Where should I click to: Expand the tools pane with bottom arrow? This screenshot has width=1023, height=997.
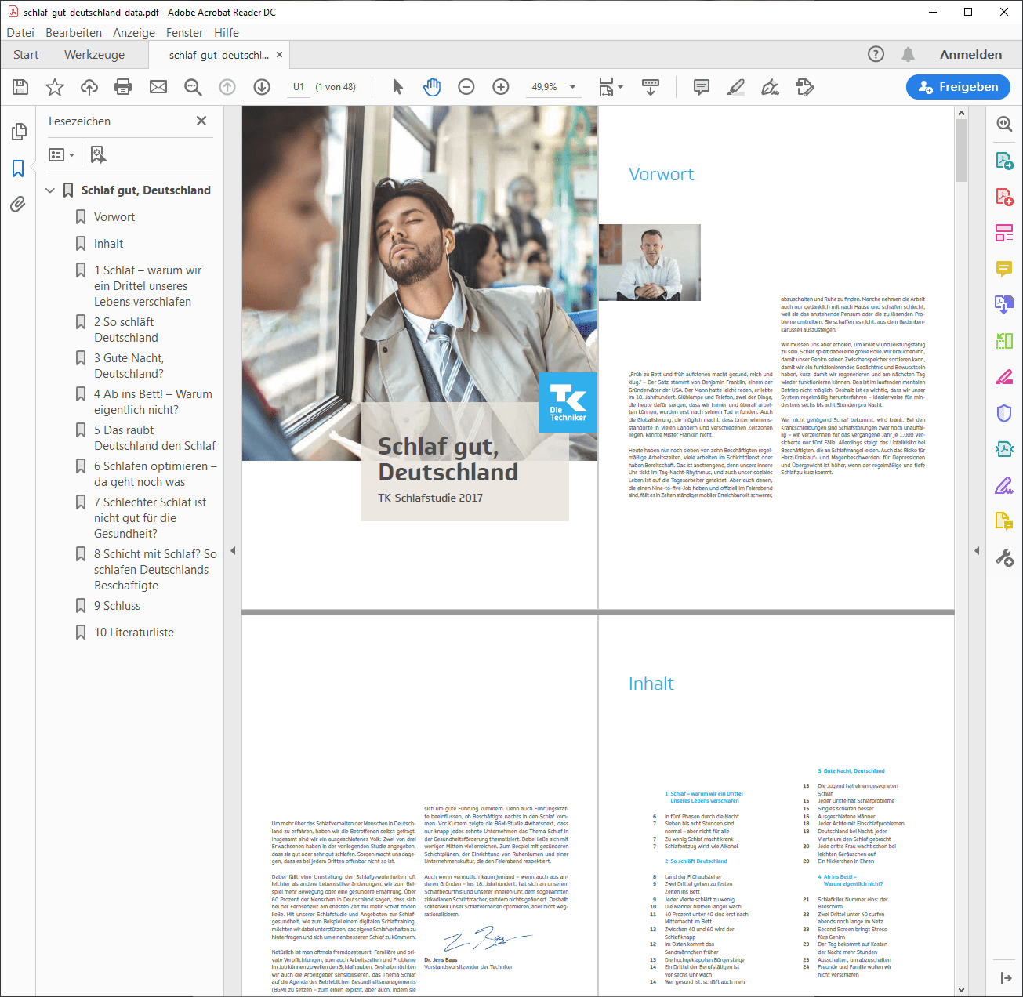pos(1006,977)
